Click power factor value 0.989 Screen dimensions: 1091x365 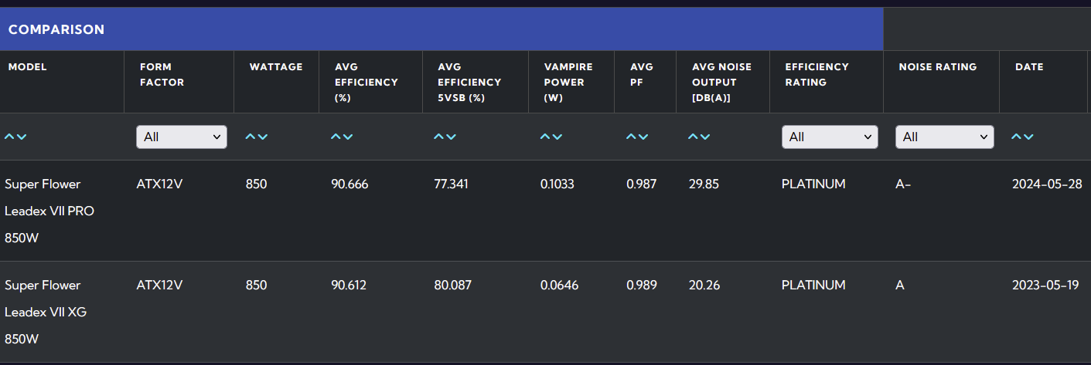[x=642, y=285]
